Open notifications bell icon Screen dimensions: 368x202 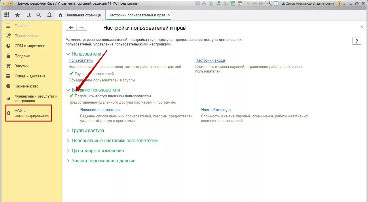(x=49, y=15)
